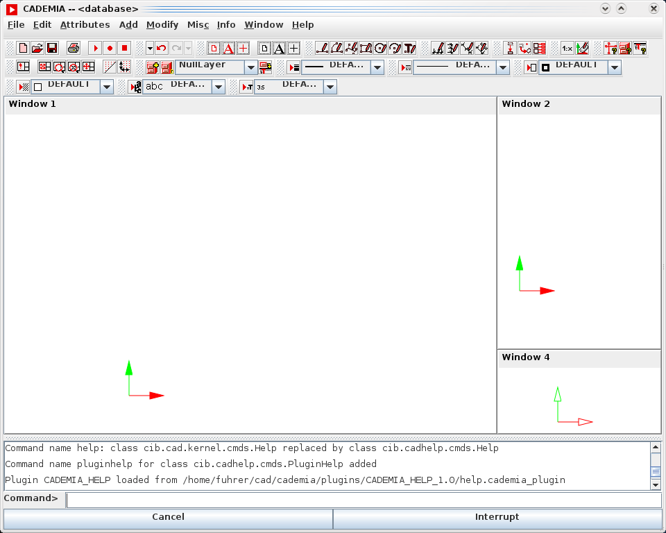Click the Cancel button
This screenshot has height=533, width=666.
coord(168,517)
